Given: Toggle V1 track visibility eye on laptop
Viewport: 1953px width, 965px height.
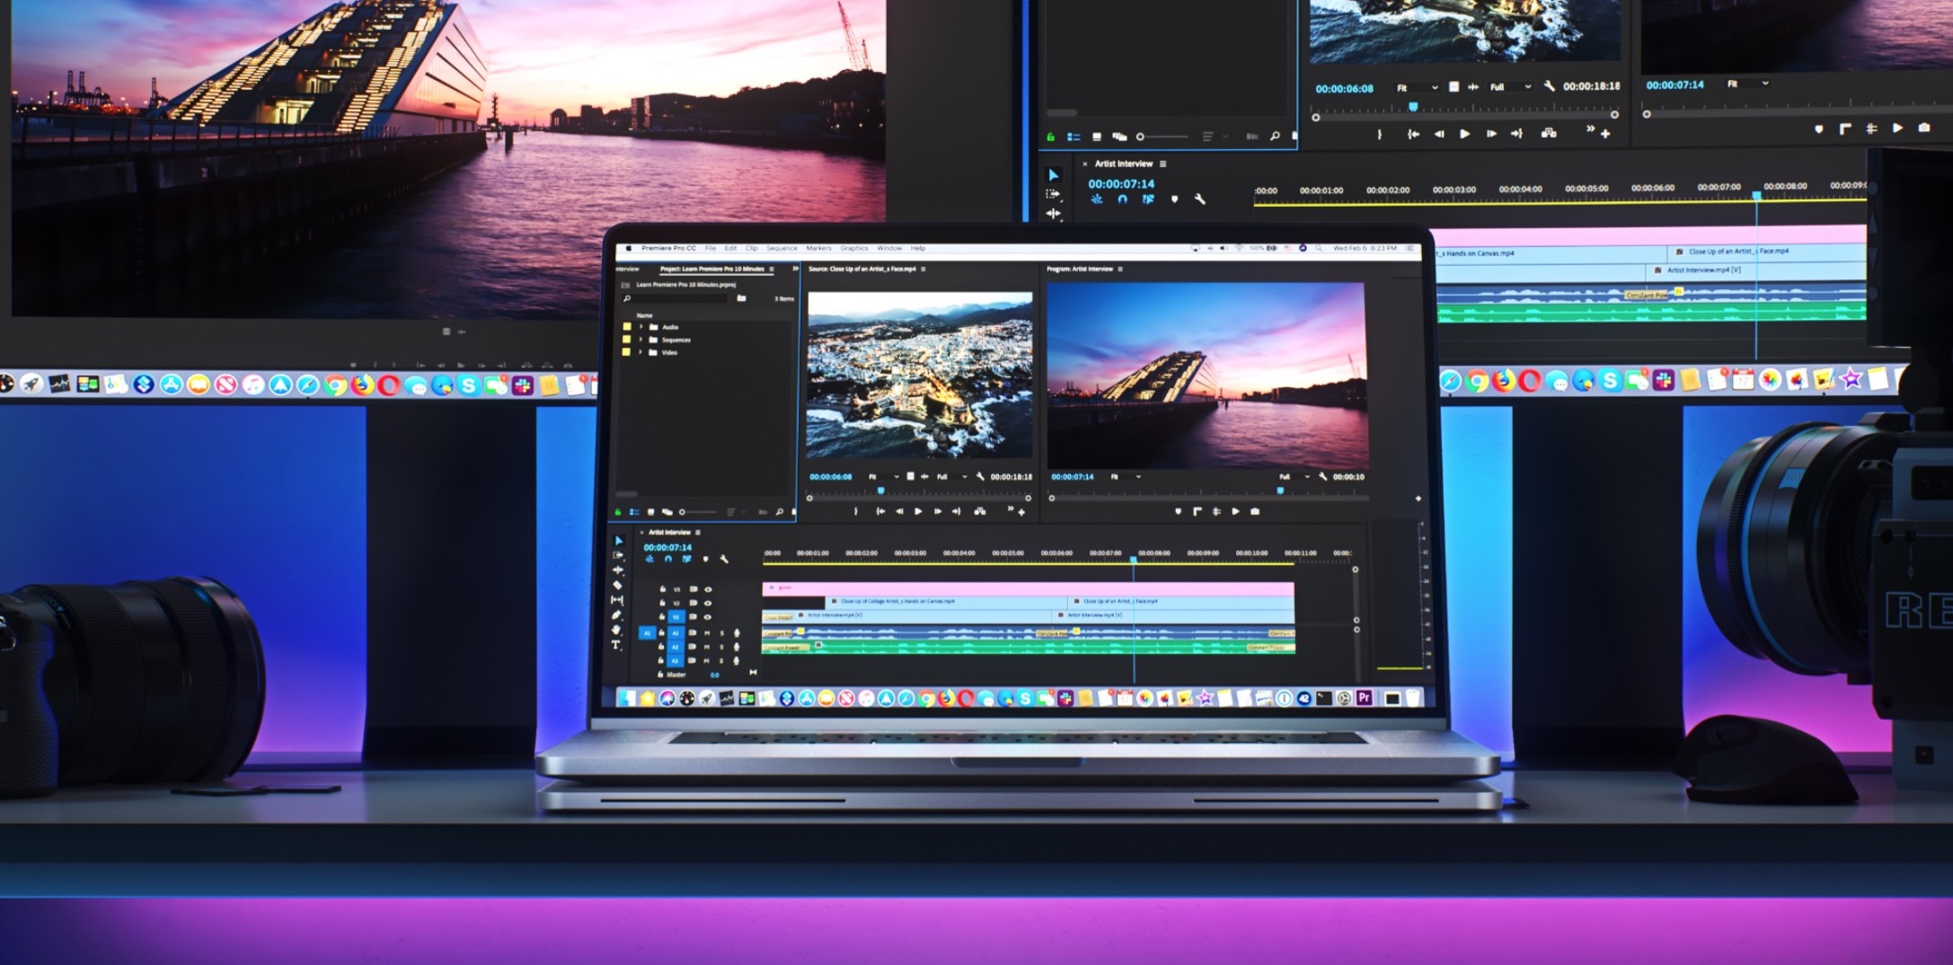Looking at the screenshot, I should tap(708, 617).
